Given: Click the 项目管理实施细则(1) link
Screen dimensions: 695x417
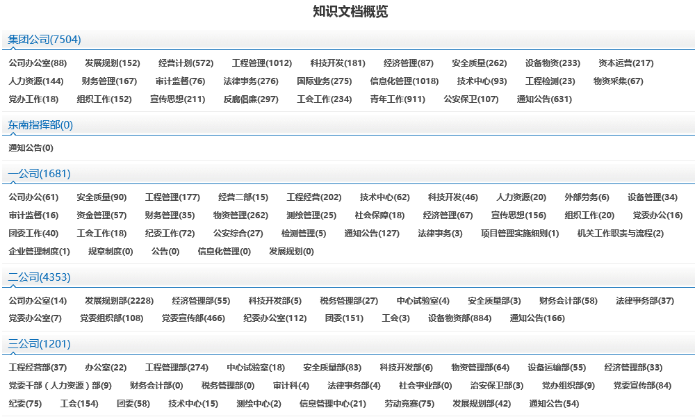Looking at the screenshot, I should [x=520, y=234].
